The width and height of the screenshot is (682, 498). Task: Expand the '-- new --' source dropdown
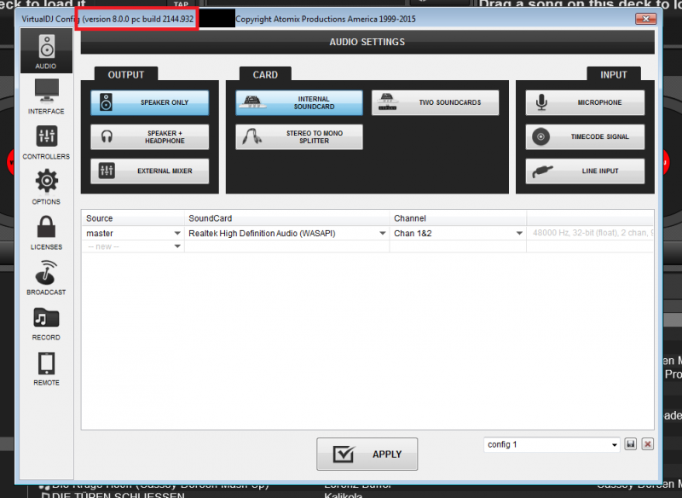[177, 246]
